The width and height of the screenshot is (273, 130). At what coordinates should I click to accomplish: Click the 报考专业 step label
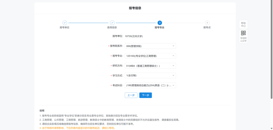[160, 27]
